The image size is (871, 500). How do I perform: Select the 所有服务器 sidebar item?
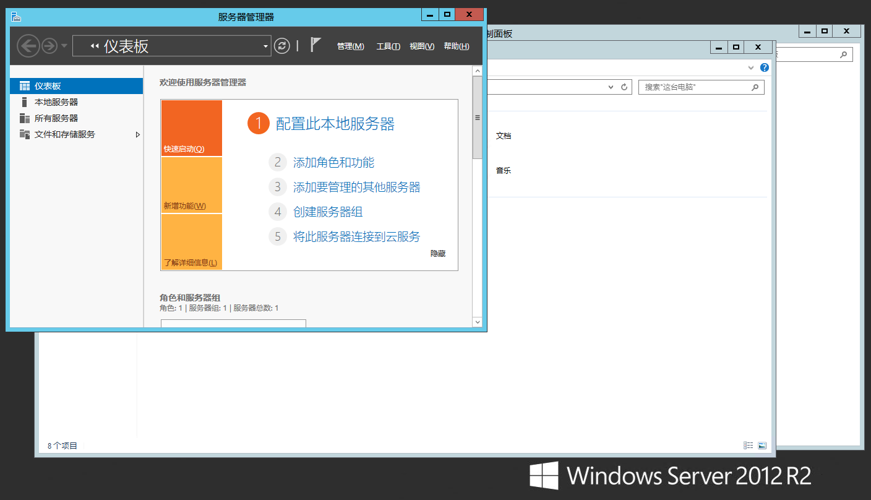pyautogui.click(x=56, y=118)
